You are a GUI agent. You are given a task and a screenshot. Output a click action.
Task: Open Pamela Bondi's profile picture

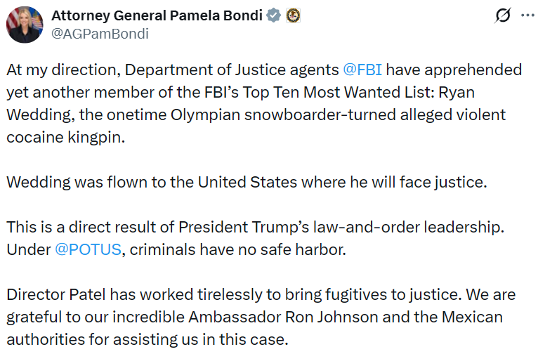coord(25,24)
